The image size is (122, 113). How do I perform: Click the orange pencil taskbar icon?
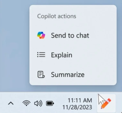tap(106, 103)
